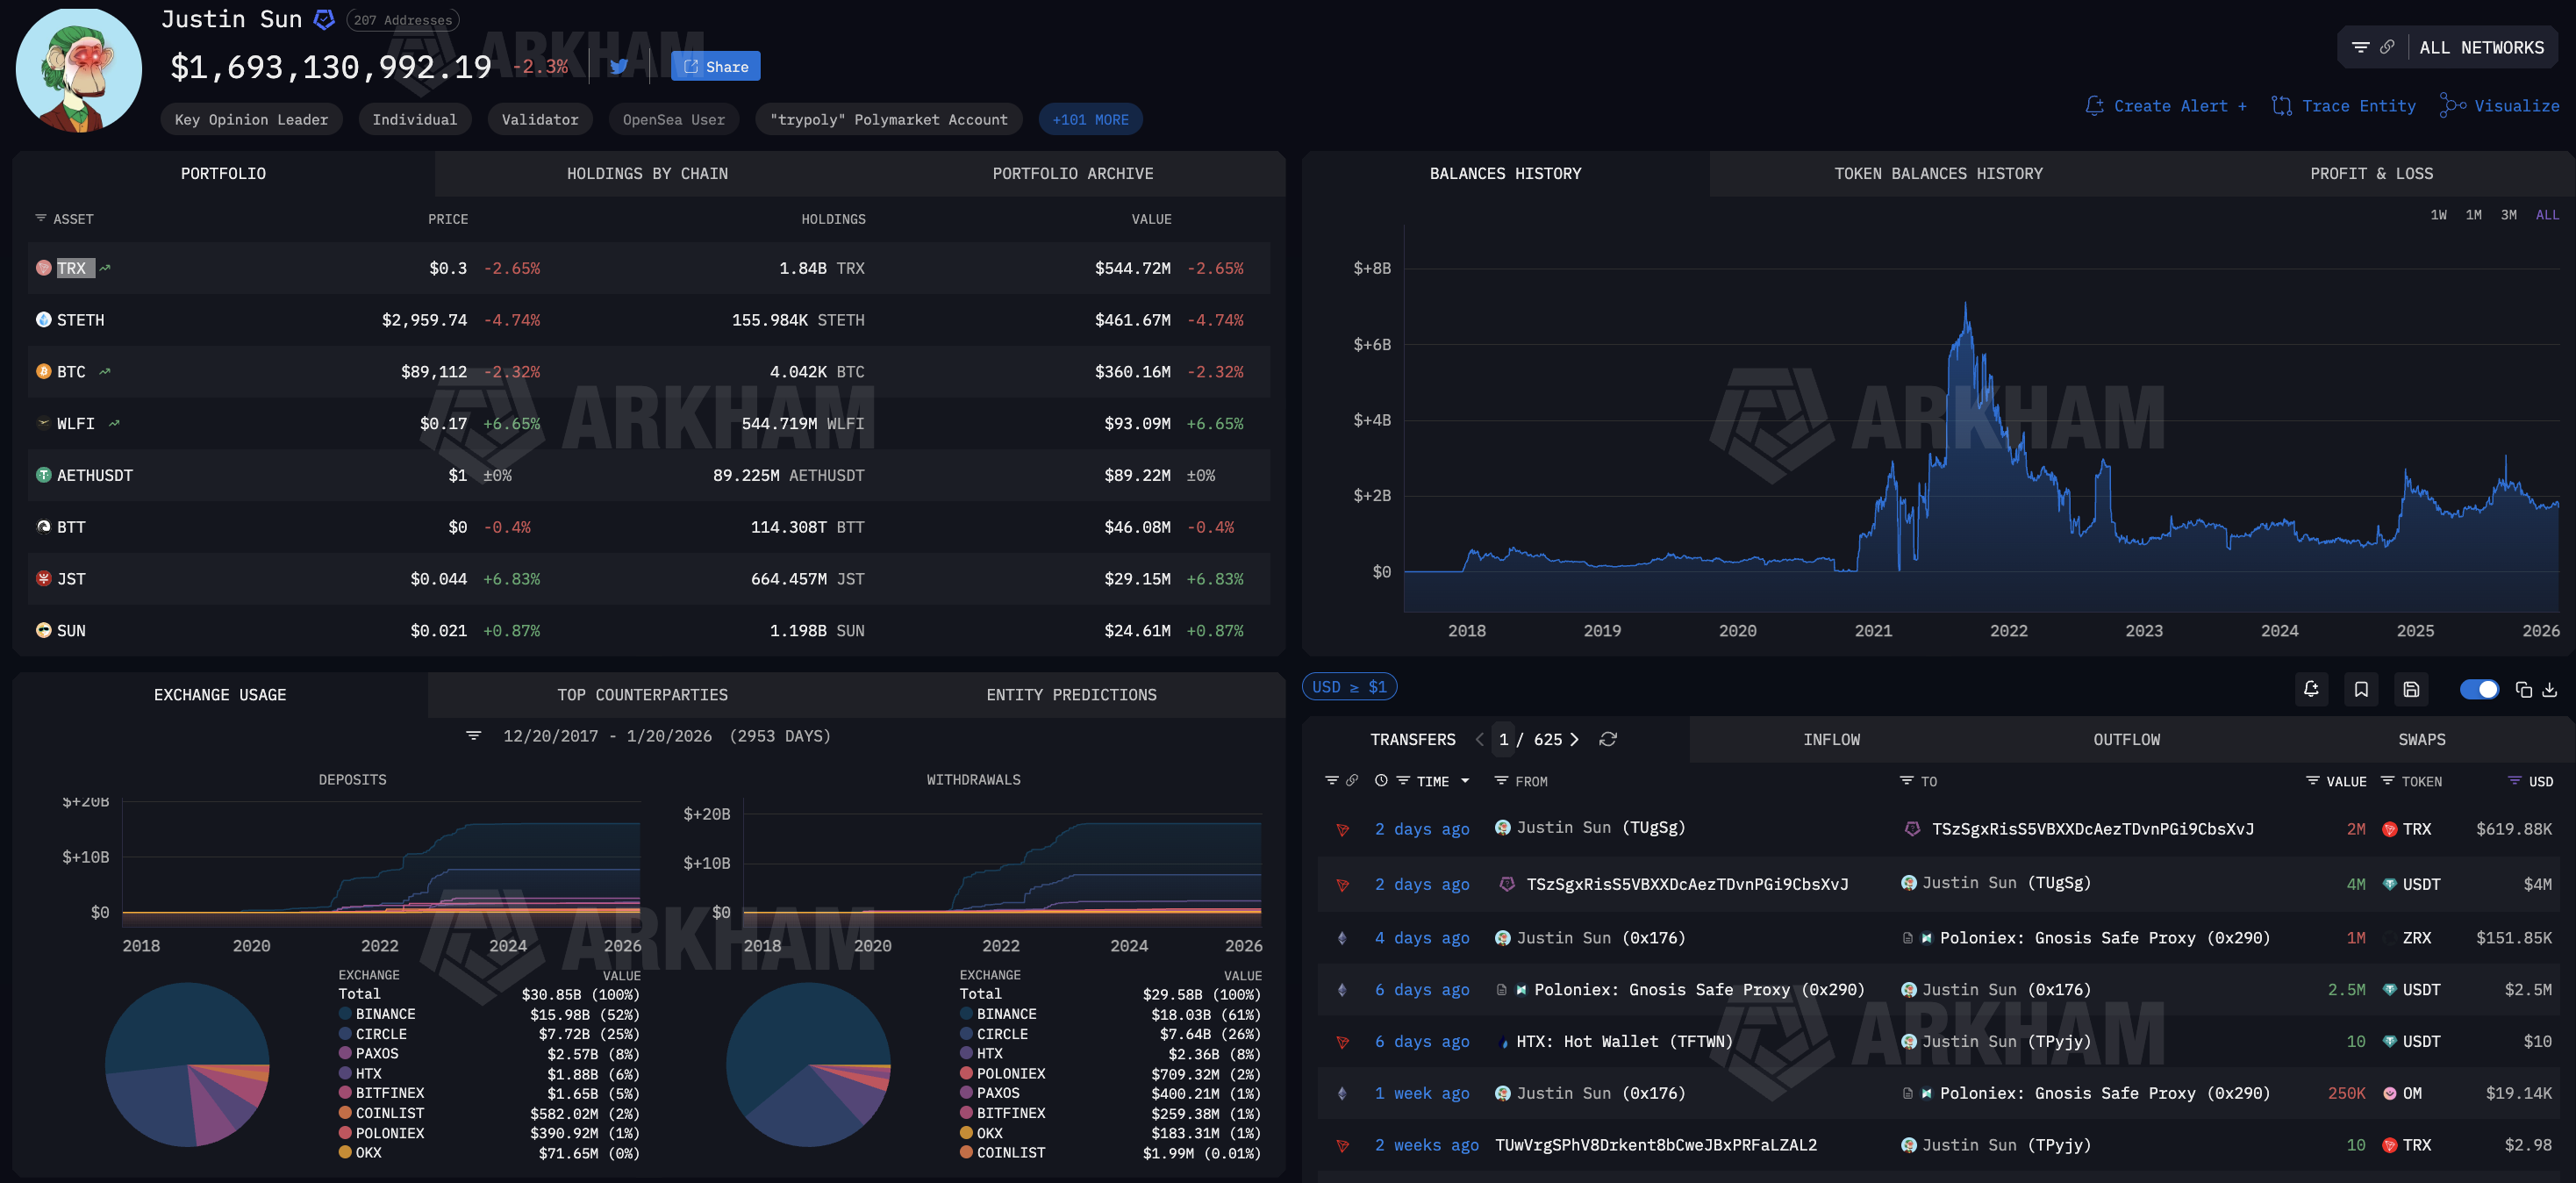Screen dimensions: 2576x1183
Task: Open Justin Sun's Twitter profile icon
Action: pos(619,67)
